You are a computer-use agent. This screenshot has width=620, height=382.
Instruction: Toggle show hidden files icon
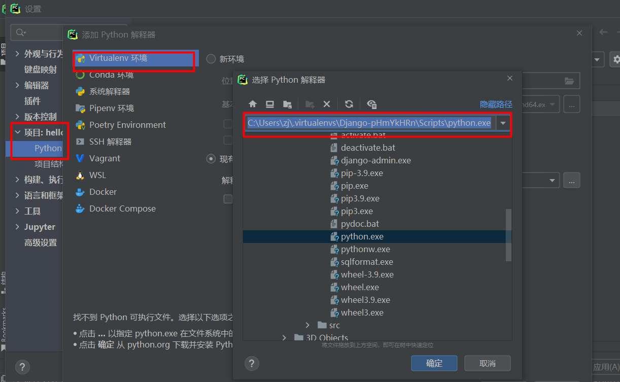coord(371,104)
